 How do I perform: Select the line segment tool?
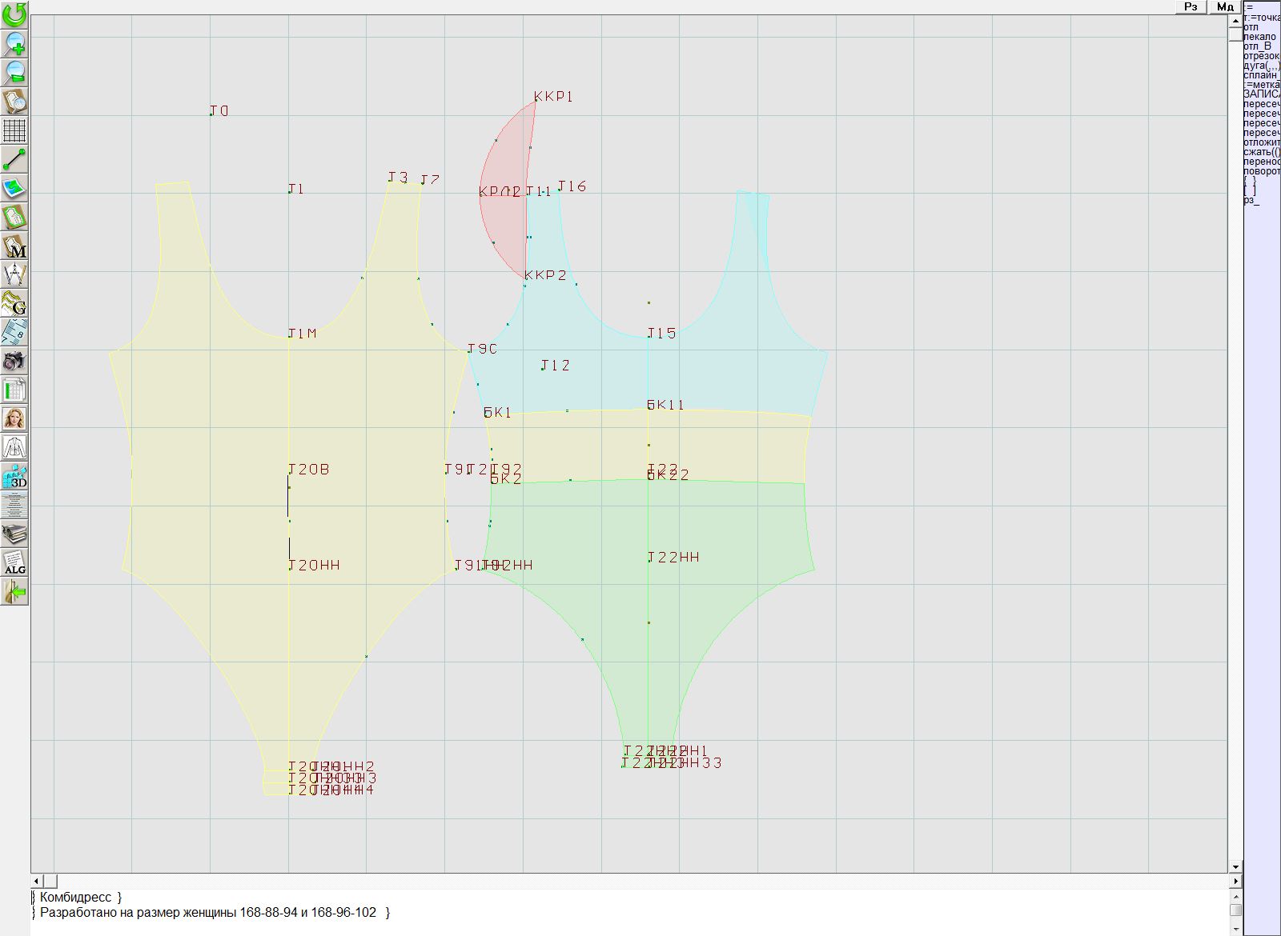[x=14, y=159]
